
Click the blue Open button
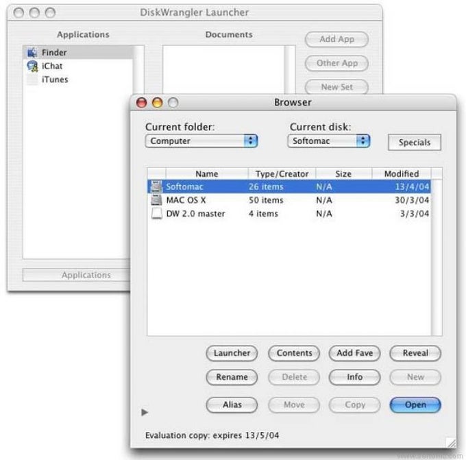coord(415,404)
